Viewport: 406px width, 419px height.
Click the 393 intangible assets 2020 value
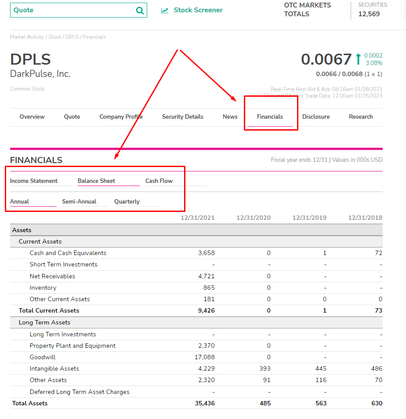click(x=265, y=369)
